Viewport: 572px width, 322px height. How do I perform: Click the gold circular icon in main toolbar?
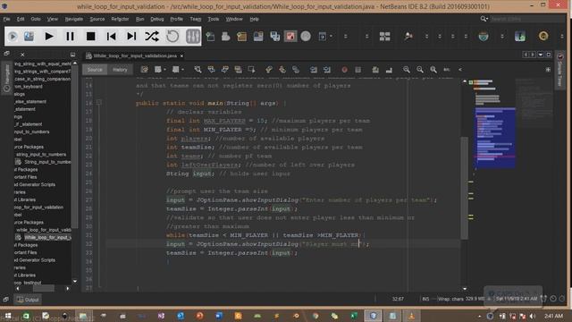(x=543, y=36)
